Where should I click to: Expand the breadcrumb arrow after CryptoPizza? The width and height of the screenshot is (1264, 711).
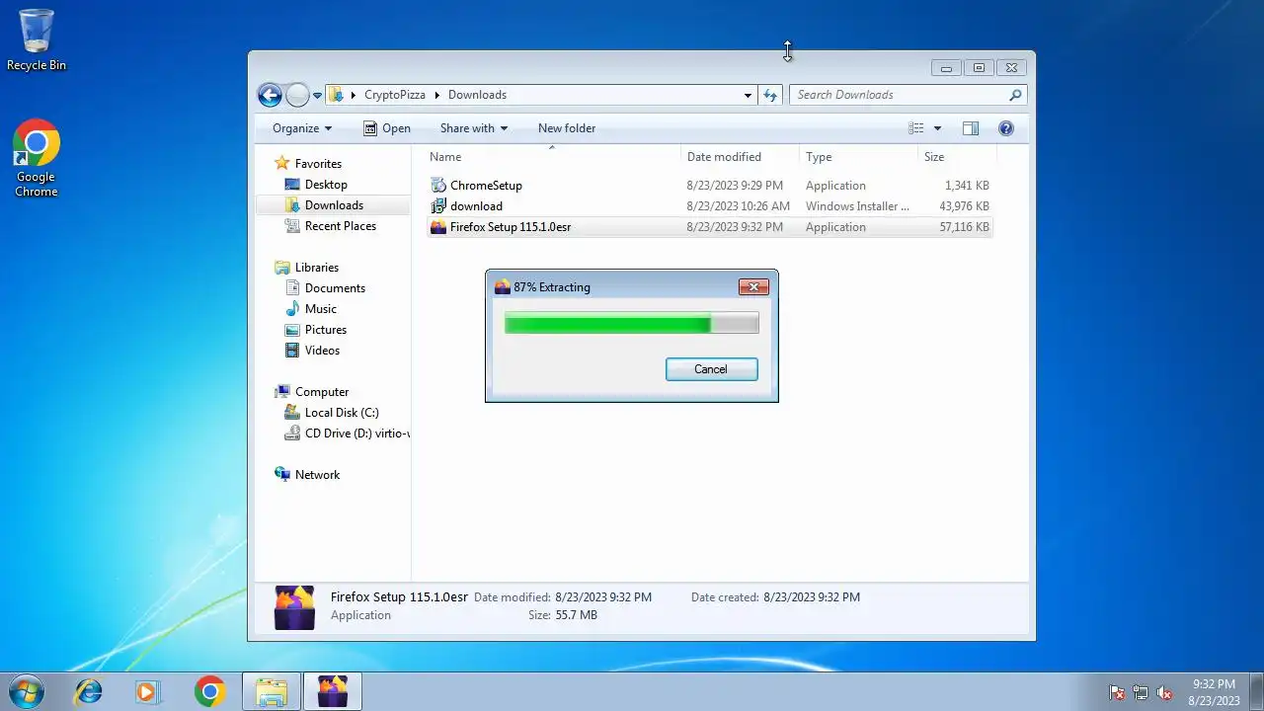click(x=436, y=95)
